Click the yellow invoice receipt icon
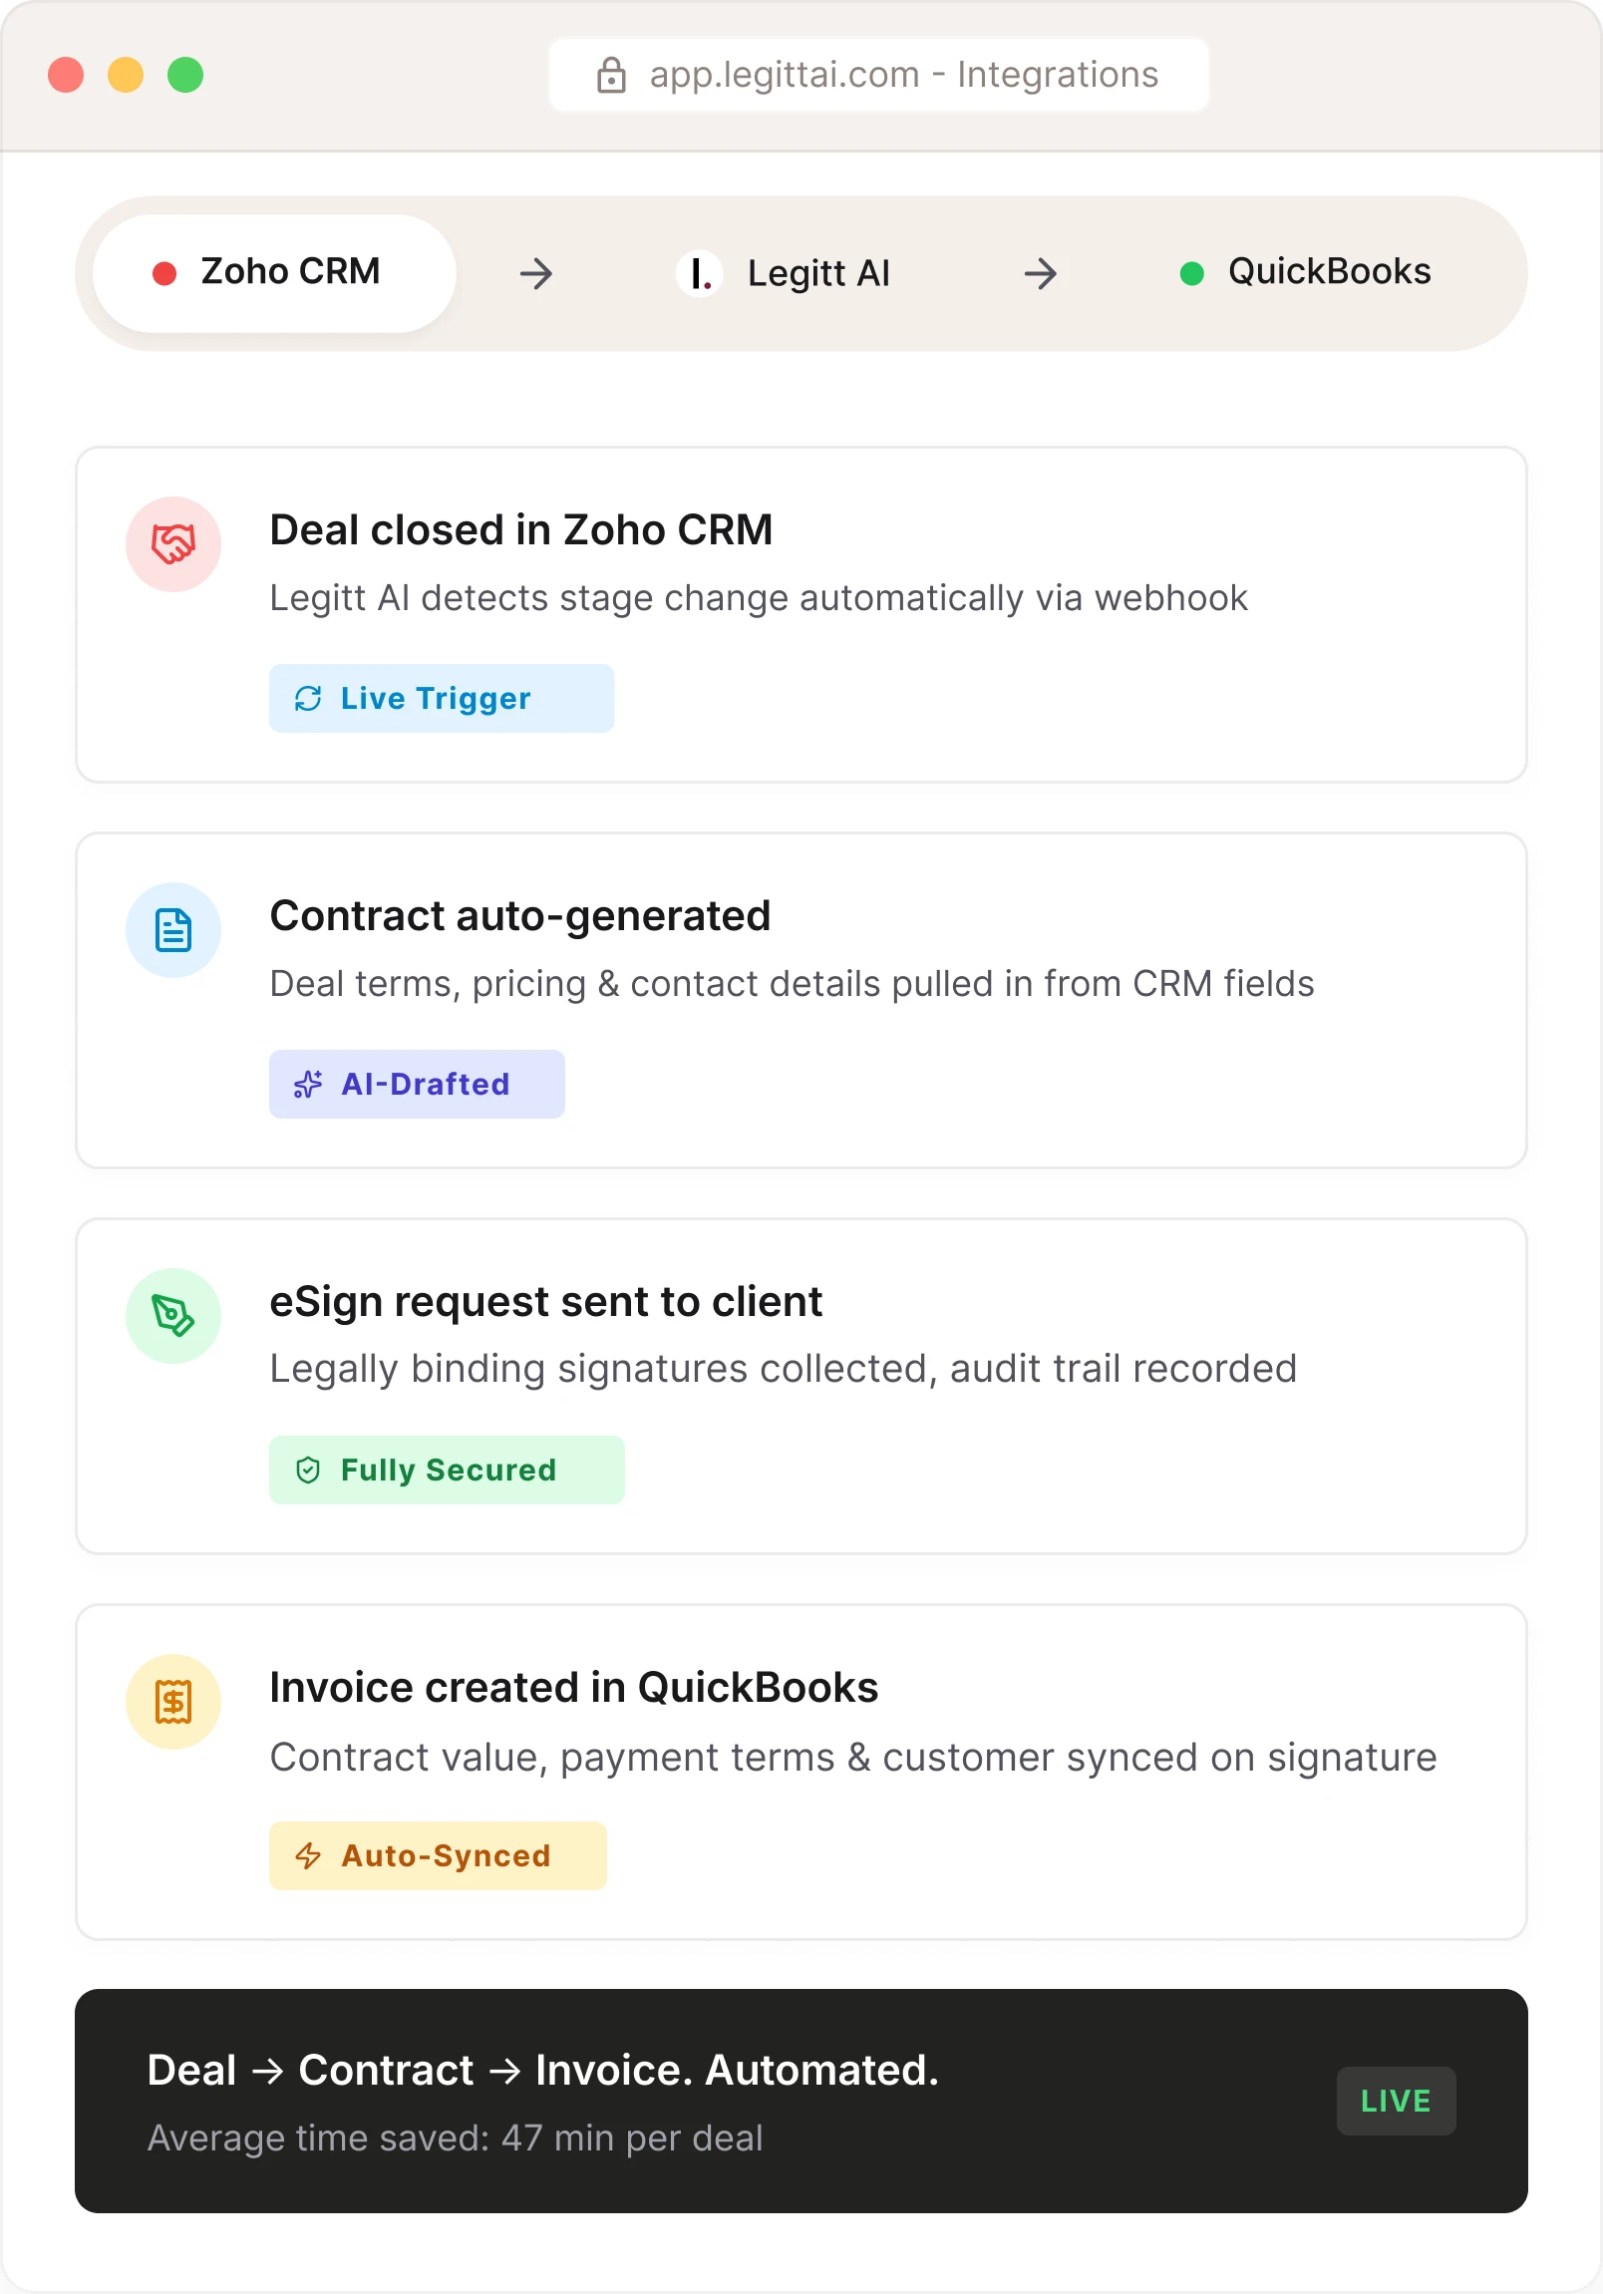Image resolution: width=1603 pixels, height=2294 pixels. coord(172,1702)
